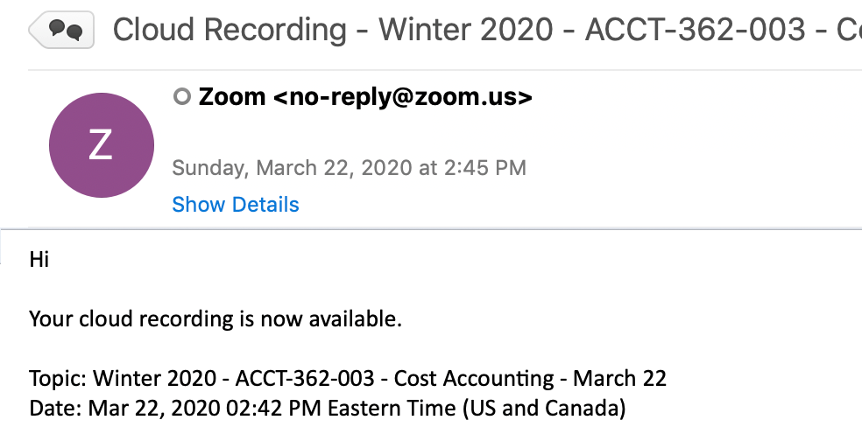The height and width of the screenshot is (427, 862).
Task: Click the bold sender name Zoom
Action: (232, 96)
